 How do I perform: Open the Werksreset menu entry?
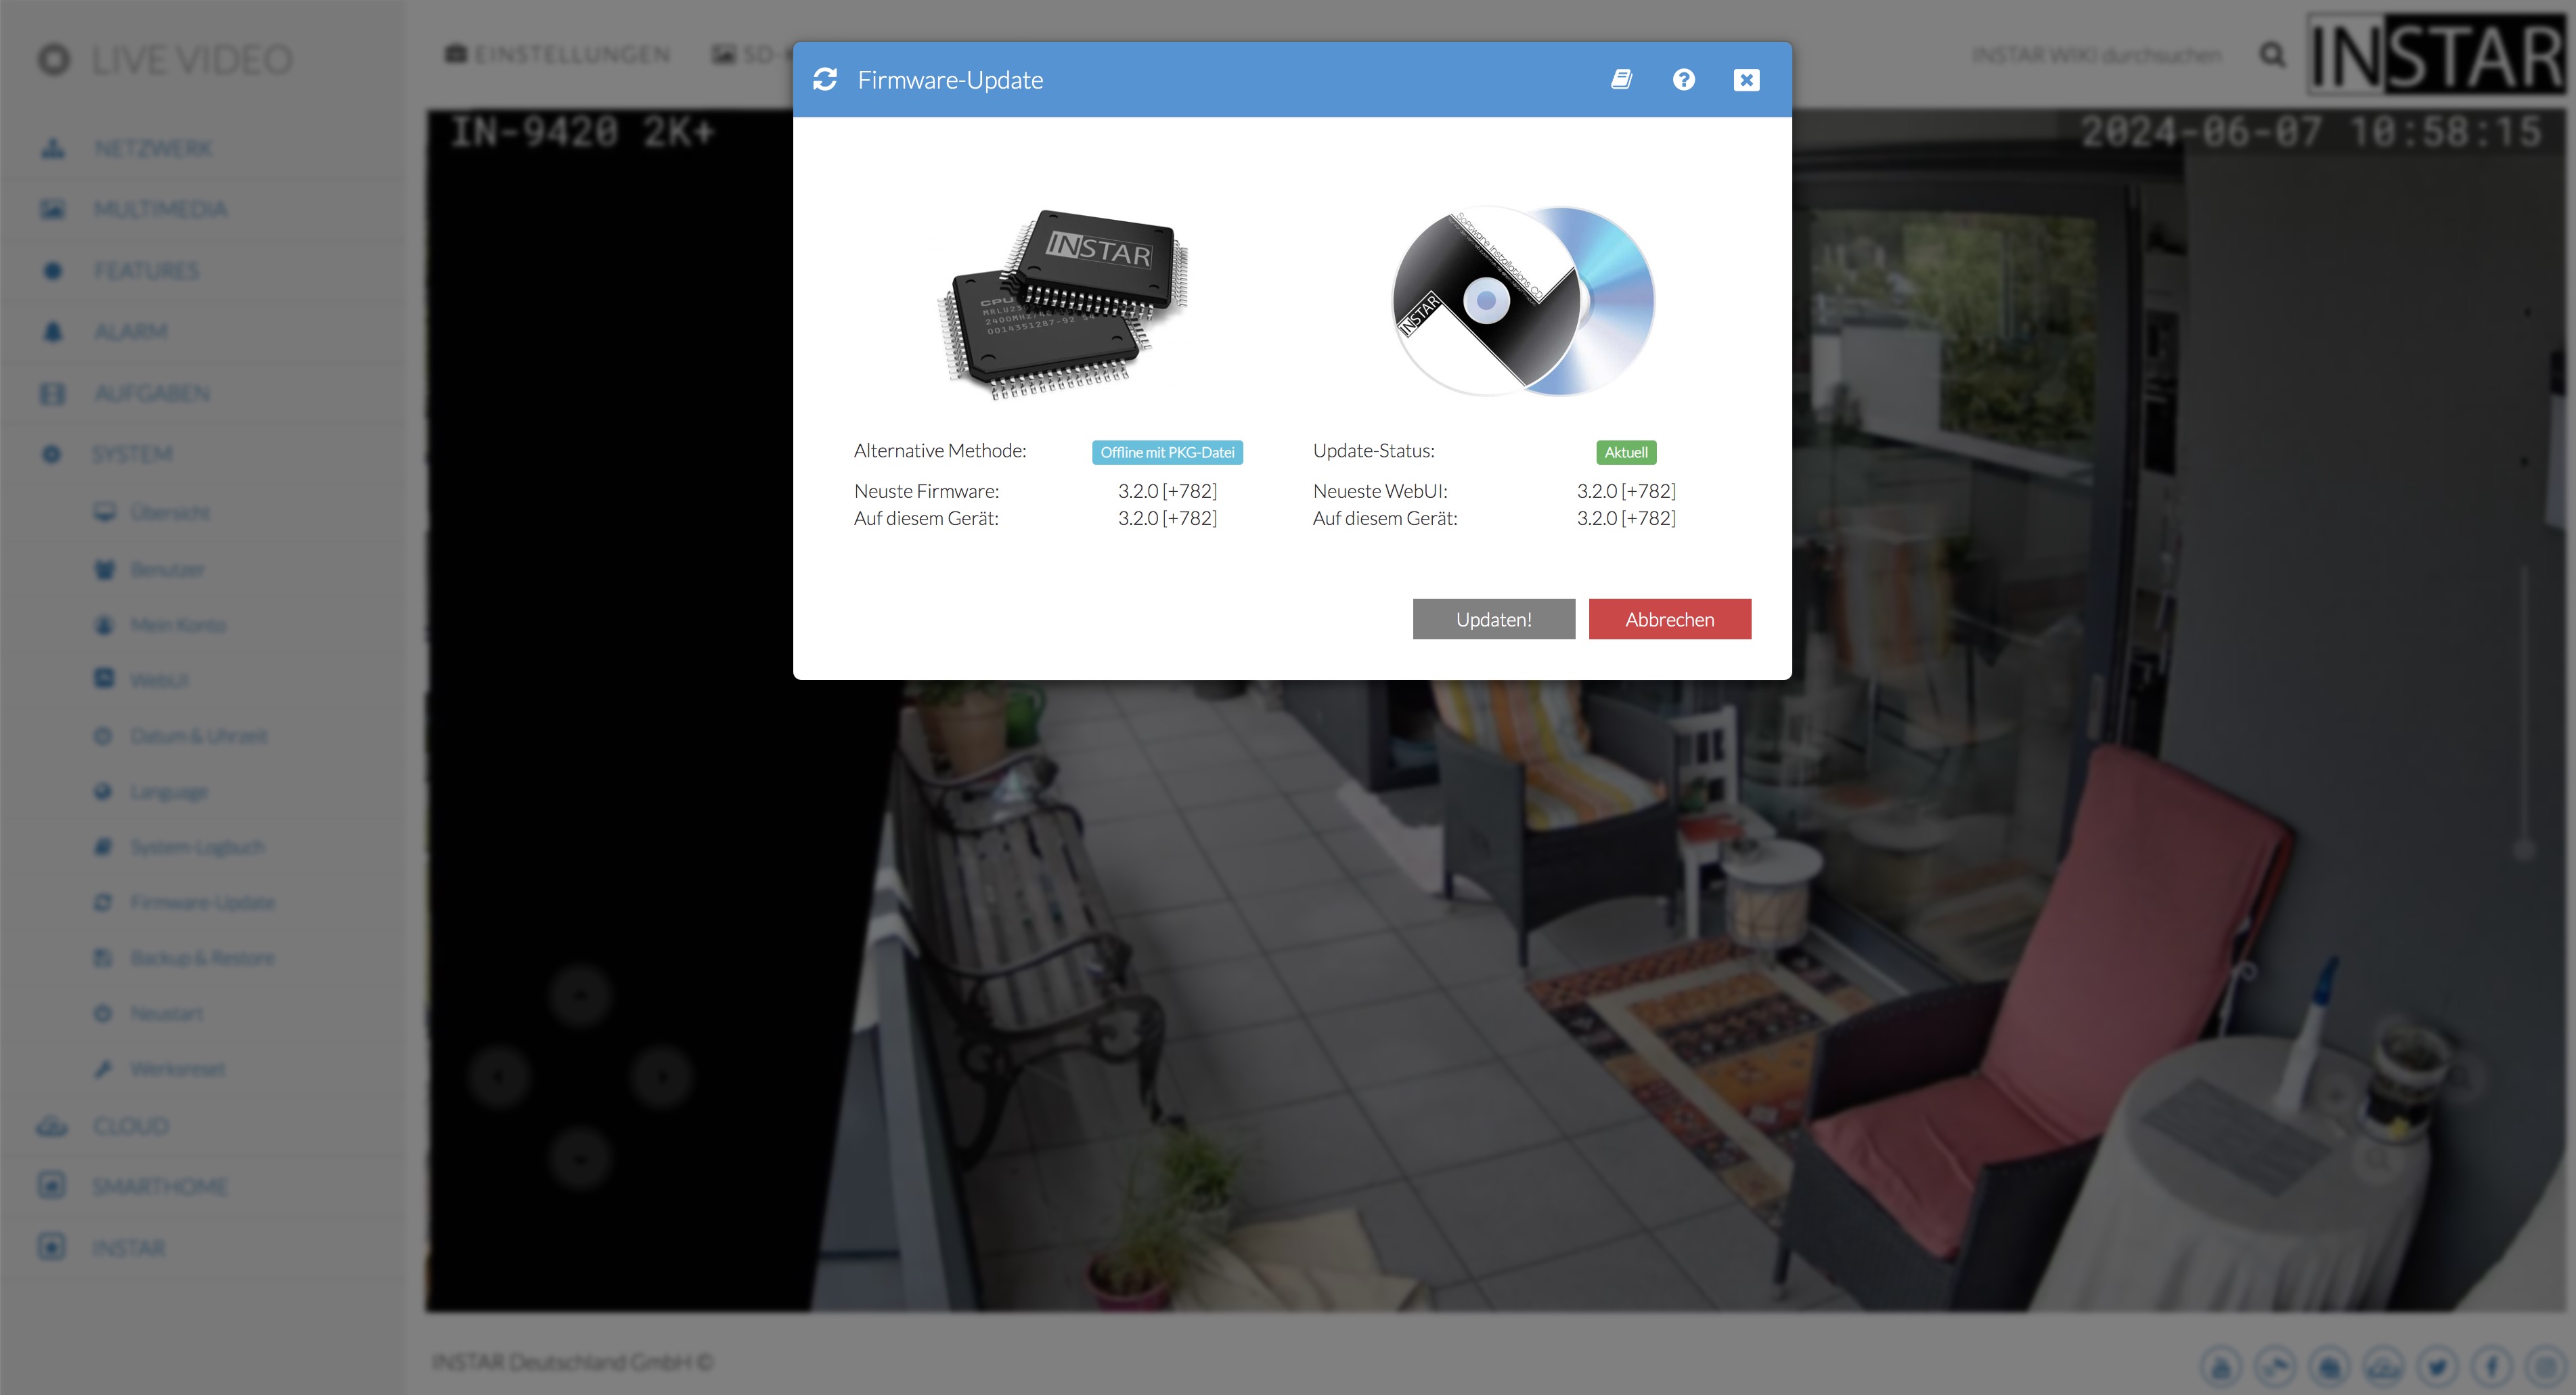click(x=177, y=1069)
